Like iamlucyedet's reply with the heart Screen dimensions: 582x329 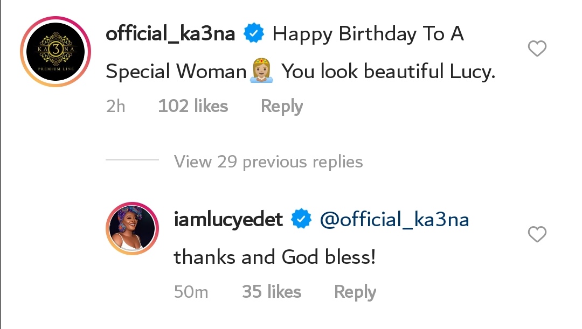point(537,234)
